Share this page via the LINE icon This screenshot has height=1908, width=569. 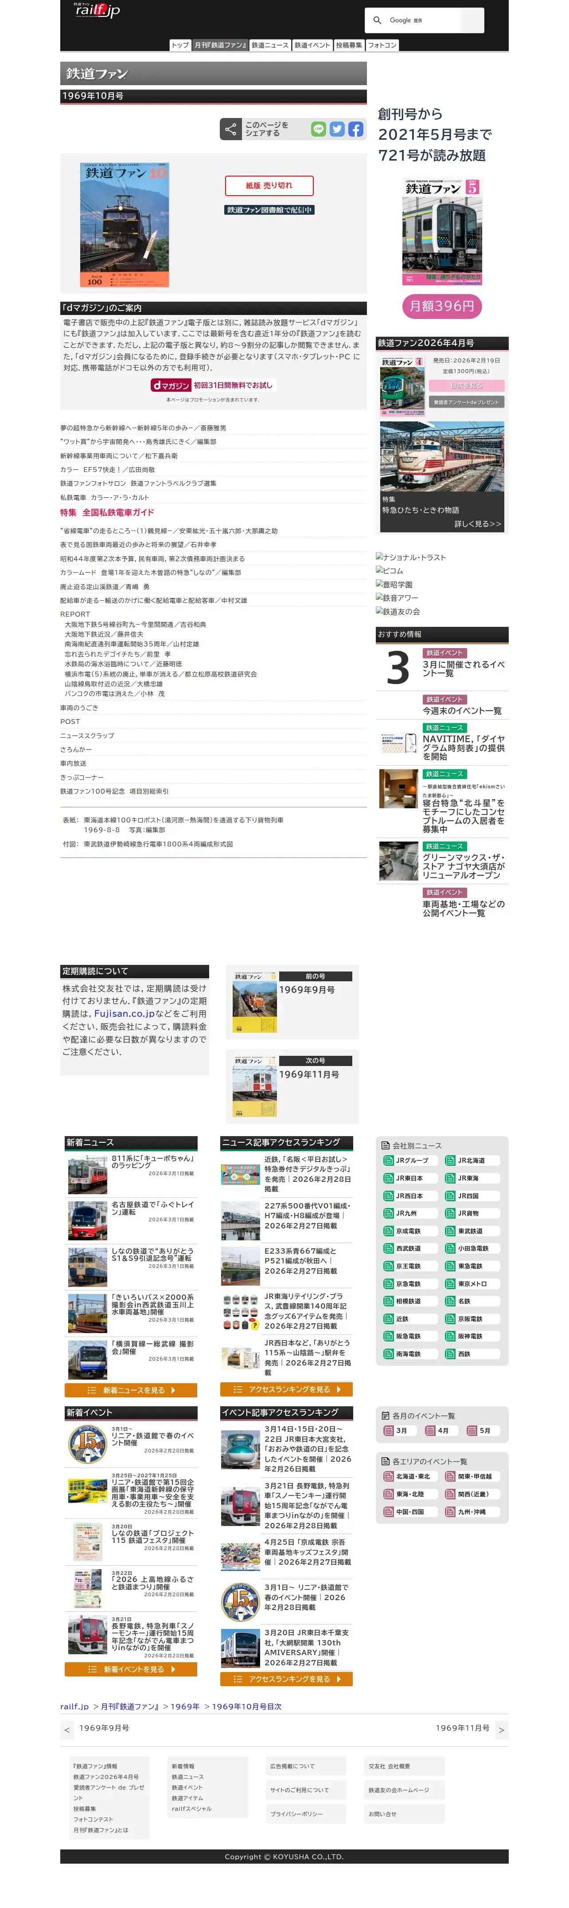click(x=318, y=130)
